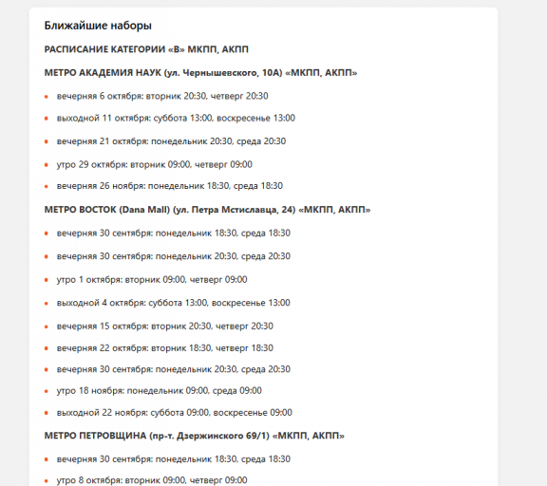Select 'вечерняя 30 сентября' 18:30 entry under Восток
The width and height of the screenshot is (547, 486).
point(174,234)
